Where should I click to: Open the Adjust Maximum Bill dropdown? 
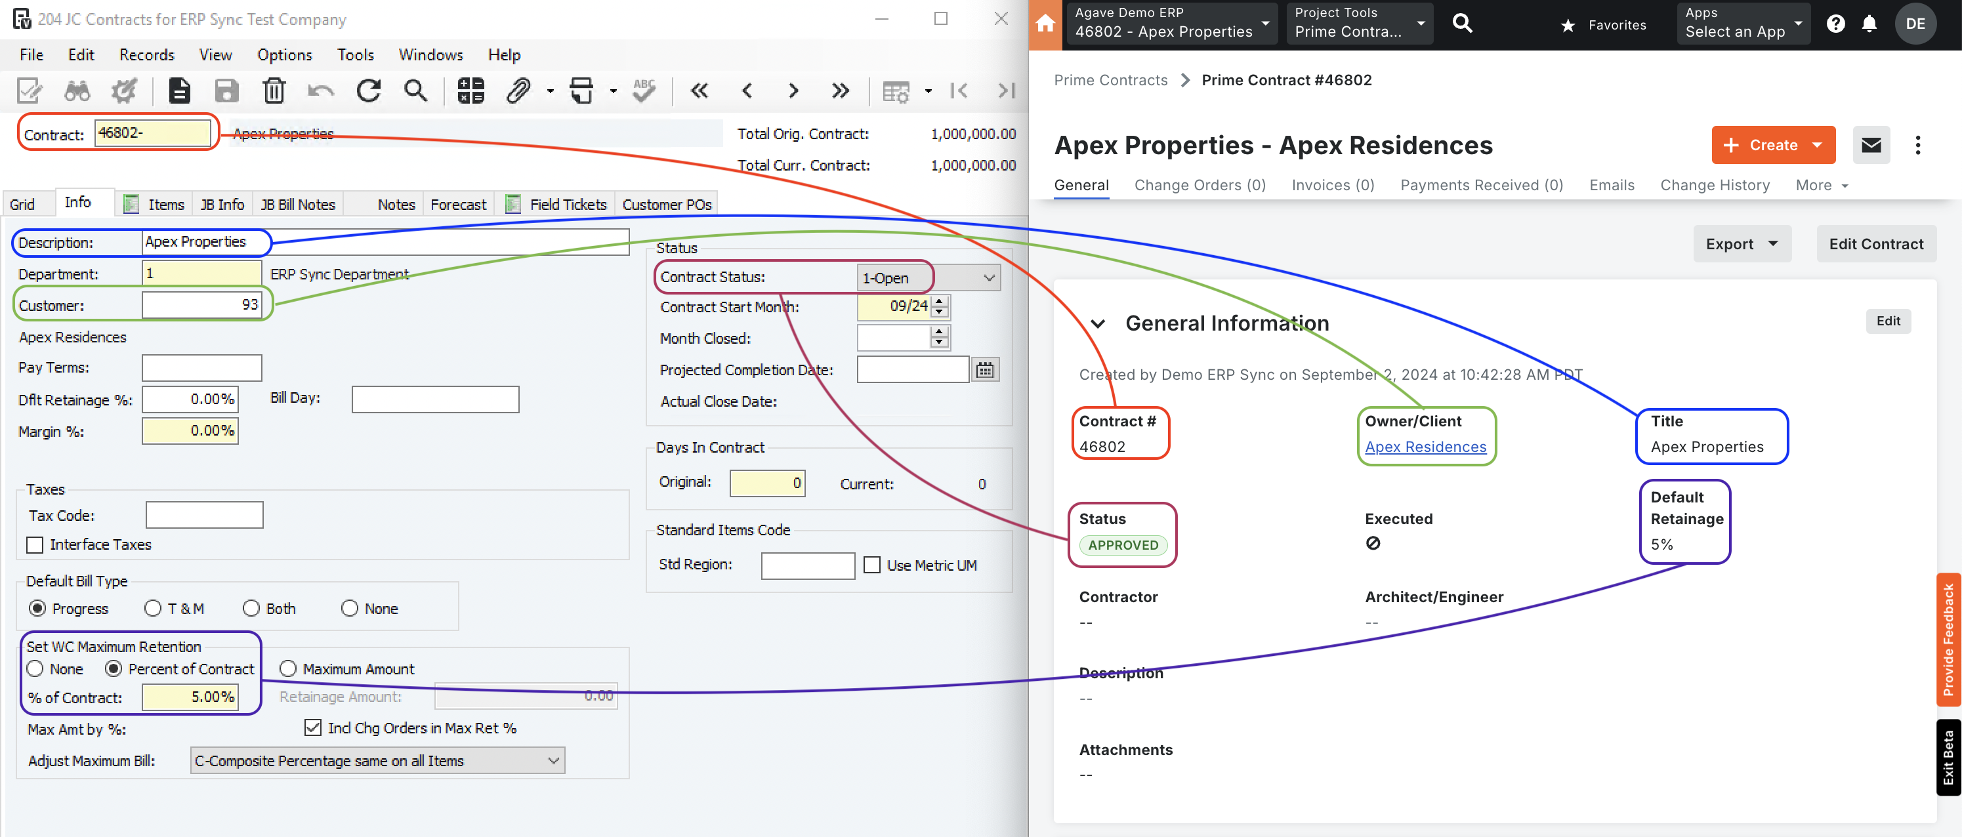pyautogui.click(x=378, y=760)
